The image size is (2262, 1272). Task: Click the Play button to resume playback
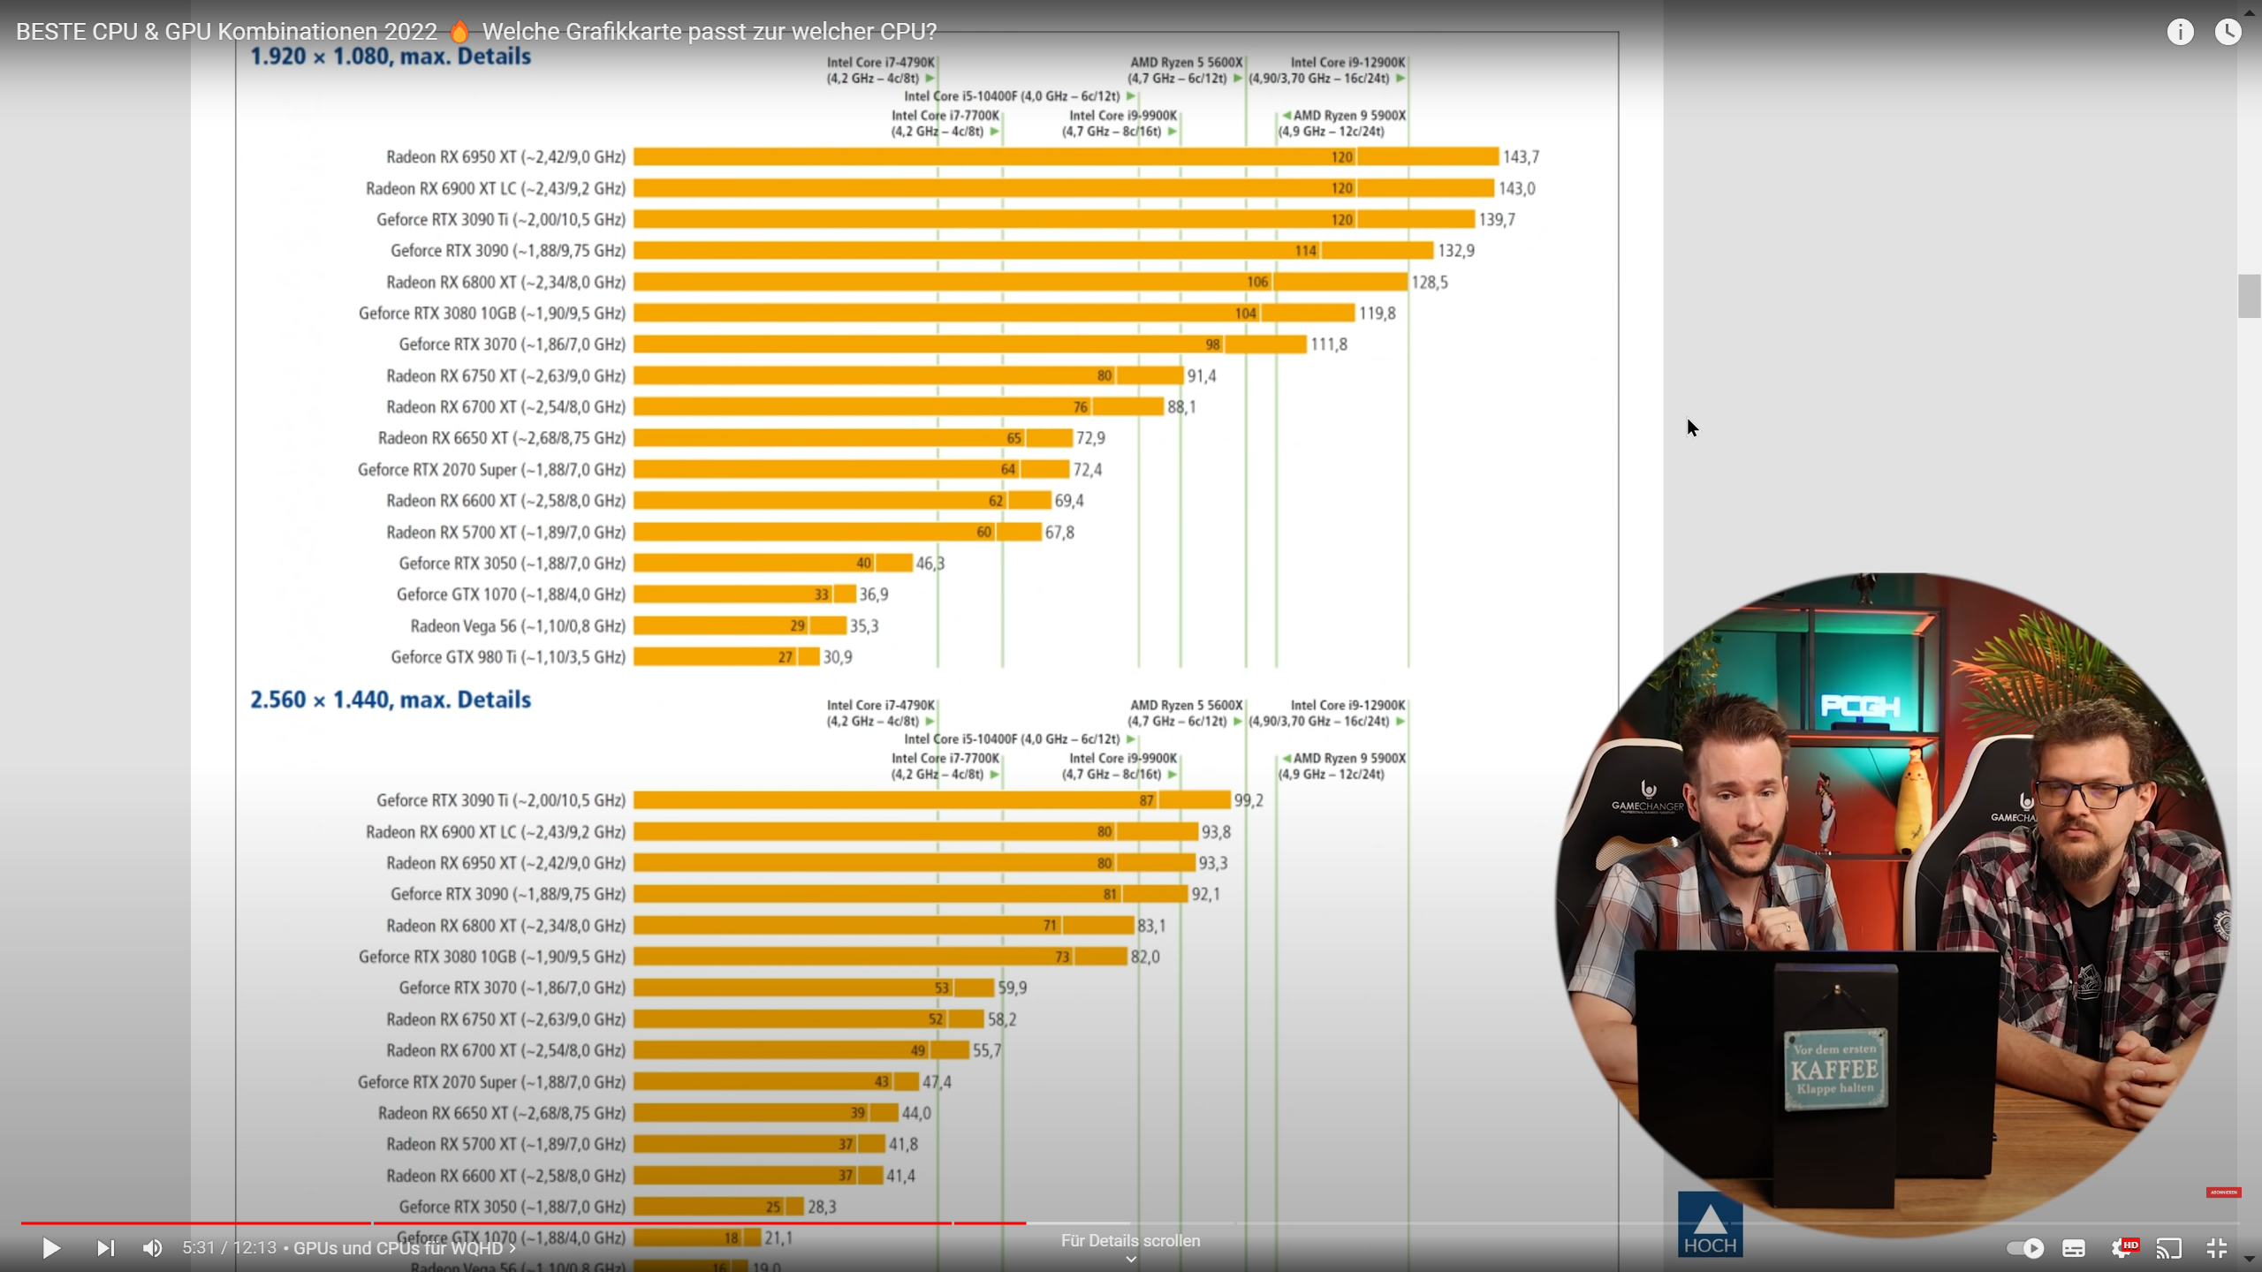tap(50, 1248)
